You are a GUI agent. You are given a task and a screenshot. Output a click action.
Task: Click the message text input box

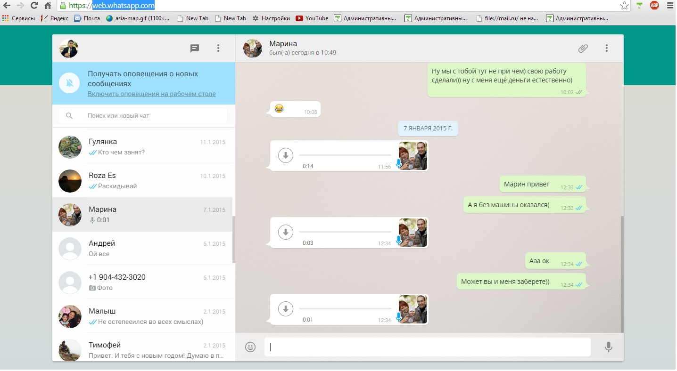tap(427, 347)
